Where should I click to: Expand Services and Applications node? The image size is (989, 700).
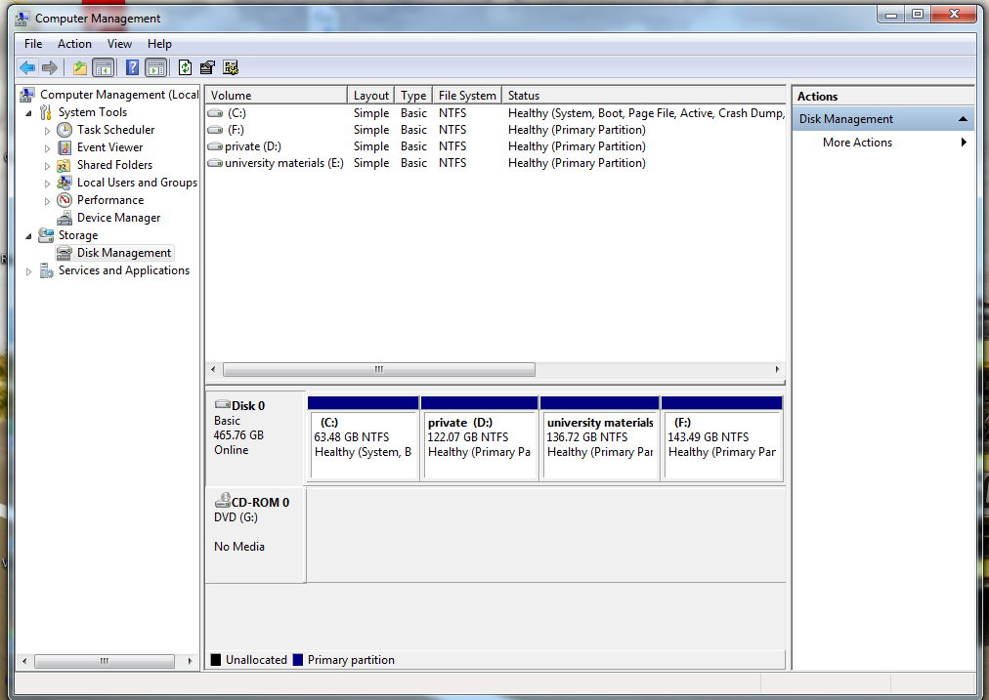pyautogui.click(x=28, y=270)
